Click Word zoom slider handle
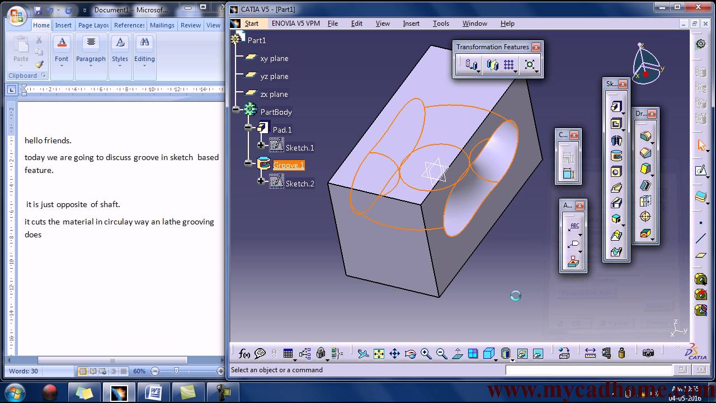The image size is (716, 403). 177,371
